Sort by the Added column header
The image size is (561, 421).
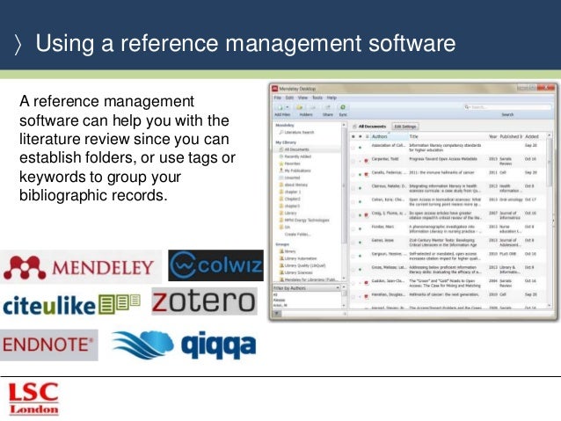pos(532,136)
